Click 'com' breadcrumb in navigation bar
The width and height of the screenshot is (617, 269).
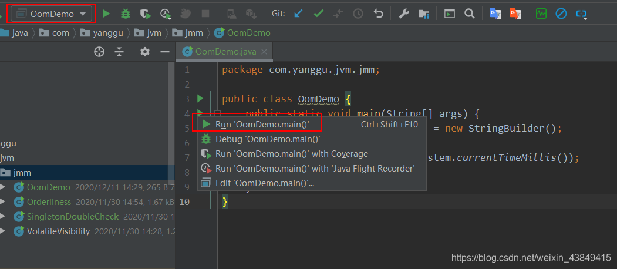tap(60, 33)
